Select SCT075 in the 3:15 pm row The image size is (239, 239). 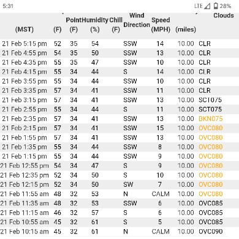(210, 100)
